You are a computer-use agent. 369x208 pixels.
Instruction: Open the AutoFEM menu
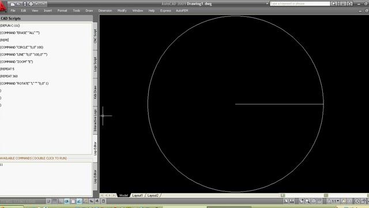coord(182,10)
